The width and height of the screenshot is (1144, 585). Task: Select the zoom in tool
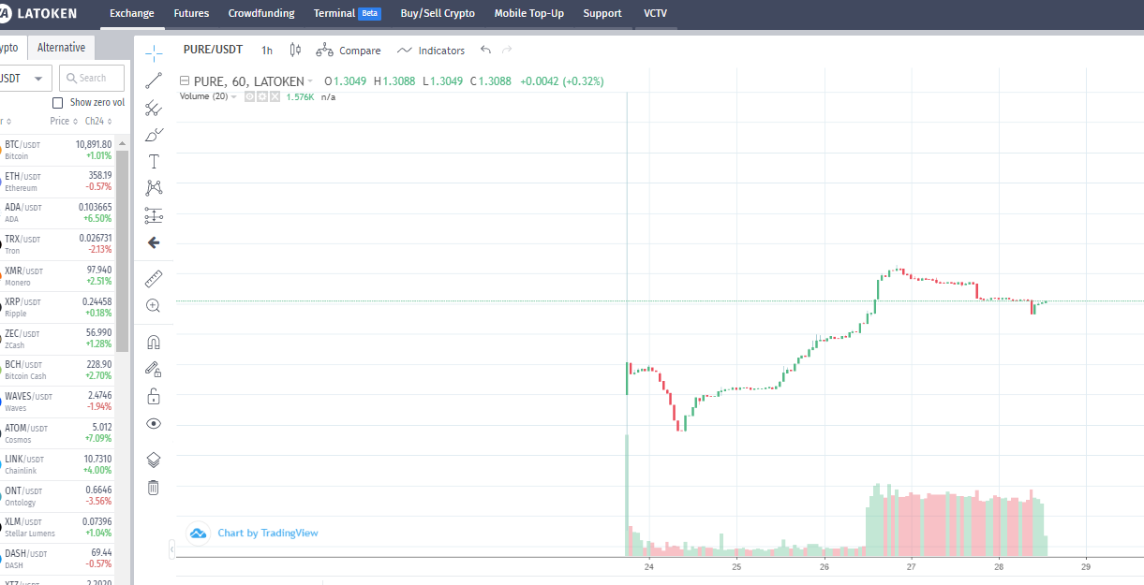click(154, 306)
